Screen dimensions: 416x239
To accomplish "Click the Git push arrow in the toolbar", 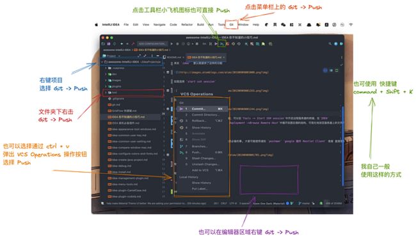I will [x=222, y=43].
